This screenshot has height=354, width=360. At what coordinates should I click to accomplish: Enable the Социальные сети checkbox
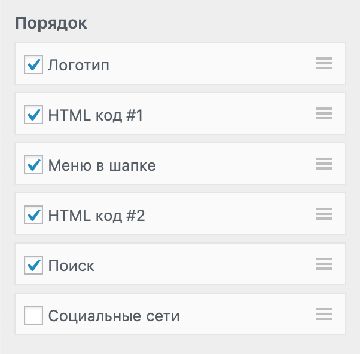point(33,315)
